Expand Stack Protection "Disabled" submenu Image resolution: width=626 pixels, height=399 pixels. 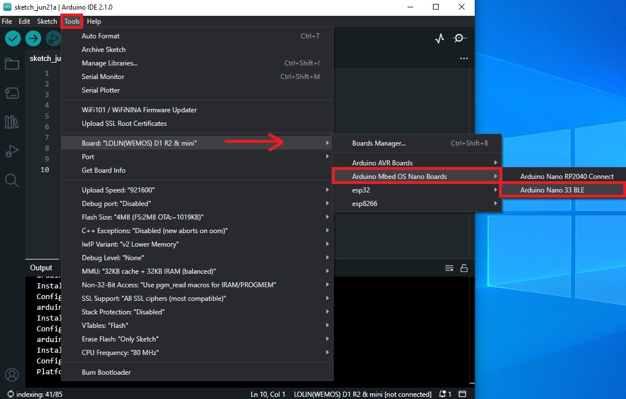click(197, 312)
